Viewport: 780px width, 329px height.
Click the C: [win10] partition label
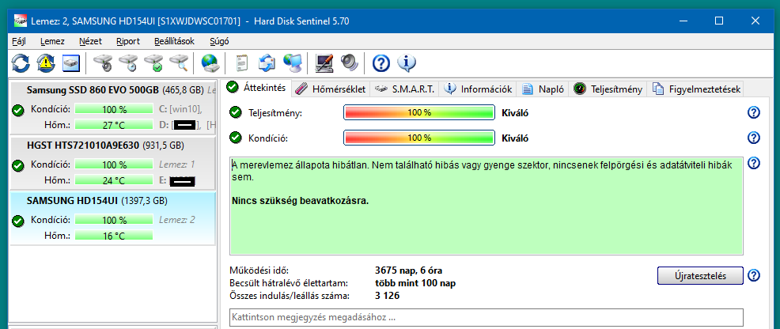coord(180,109)
